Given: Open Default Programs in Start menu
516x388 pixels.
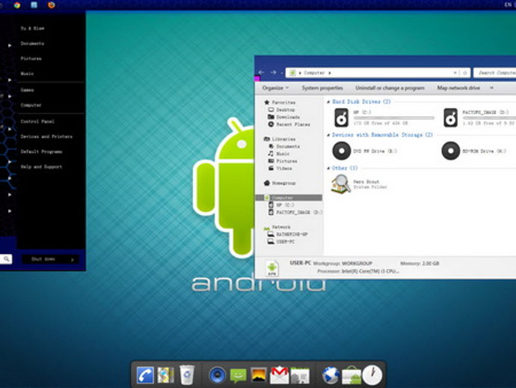Looking at the screenshot, I should click(41, 151).
